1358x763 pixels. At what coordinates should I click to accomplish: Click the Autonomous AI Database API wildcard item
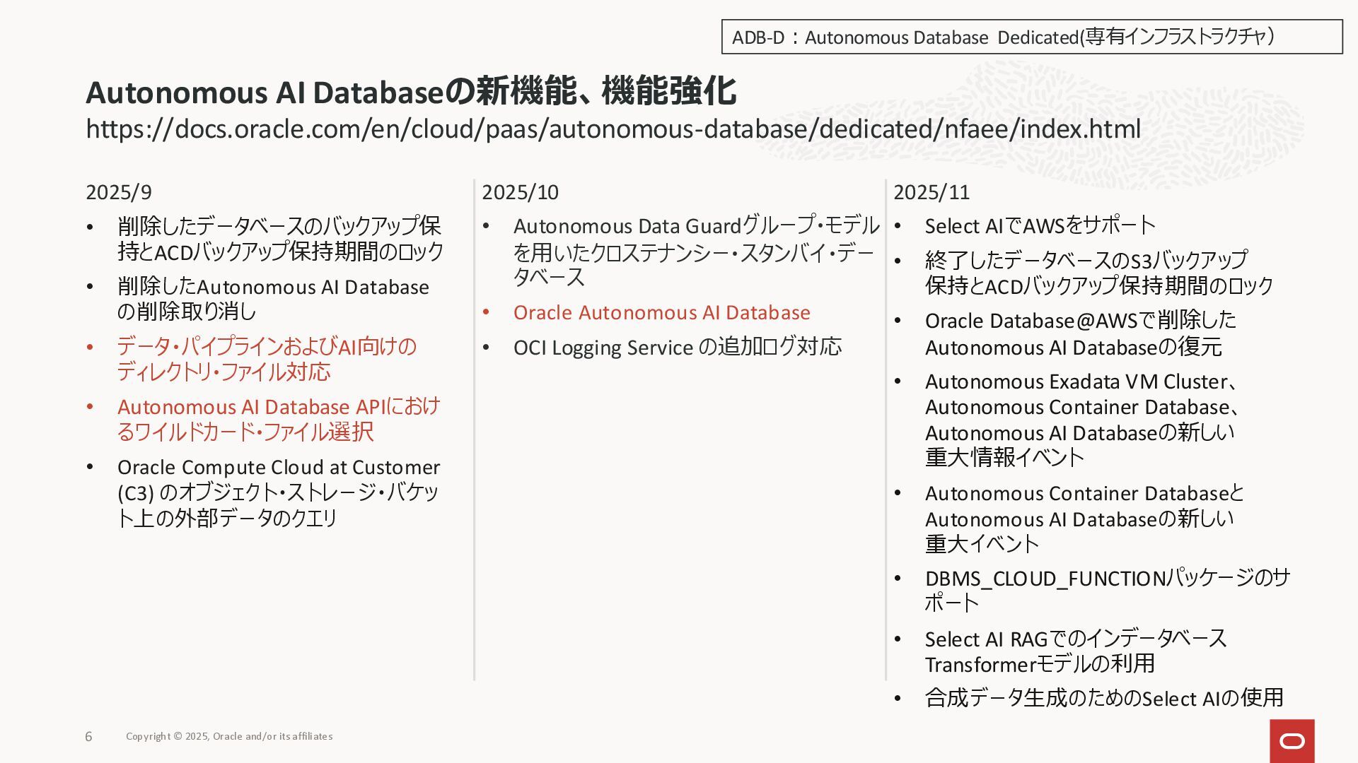(278, 419)
